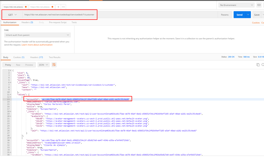The image size is (264, 157).
Task: Click the "16x16" avatar URL line
Action: [92, 124]
